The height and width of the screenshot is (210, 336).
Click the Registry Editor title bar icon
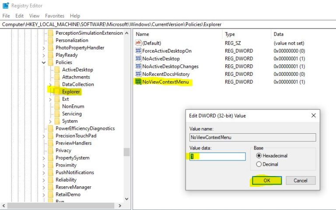[x=5, y=6]
